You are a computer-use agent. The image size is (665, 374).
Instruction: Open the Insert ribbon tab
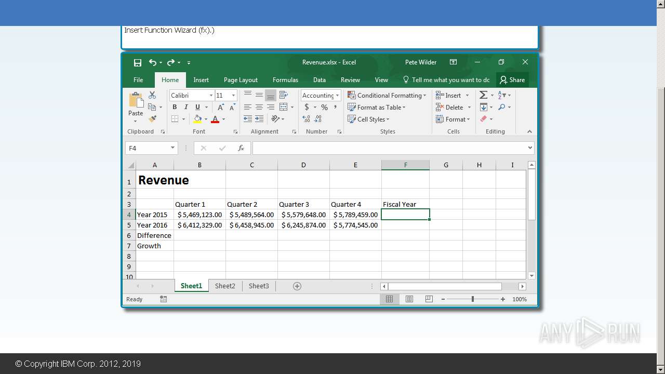201,80
